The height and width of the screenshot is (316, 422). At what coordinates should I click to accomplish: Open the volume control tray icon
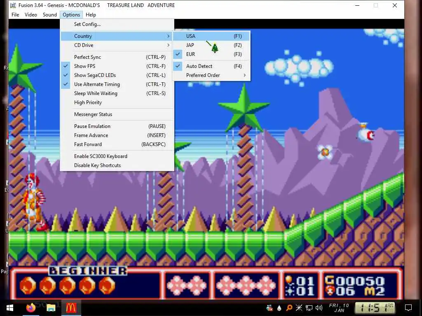pos(319,308)
